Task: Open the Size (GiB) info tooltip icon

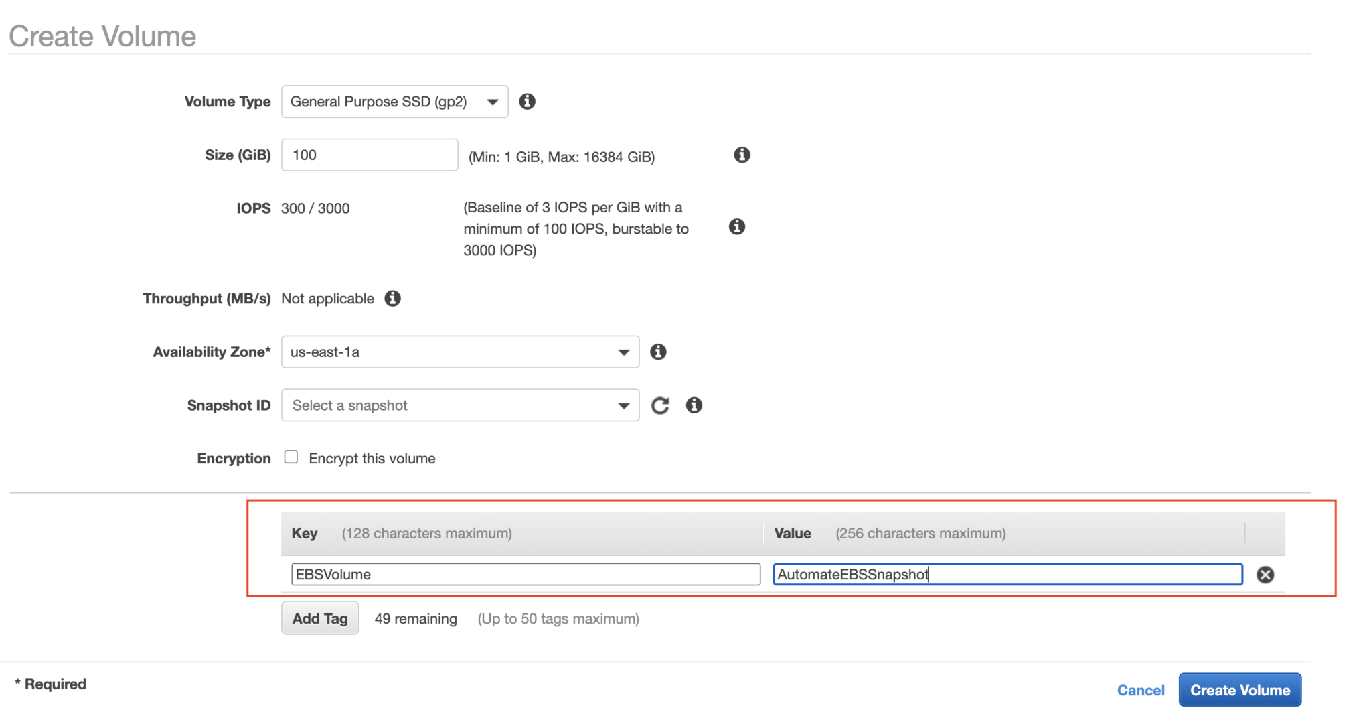Action: (x=741, y=155)
